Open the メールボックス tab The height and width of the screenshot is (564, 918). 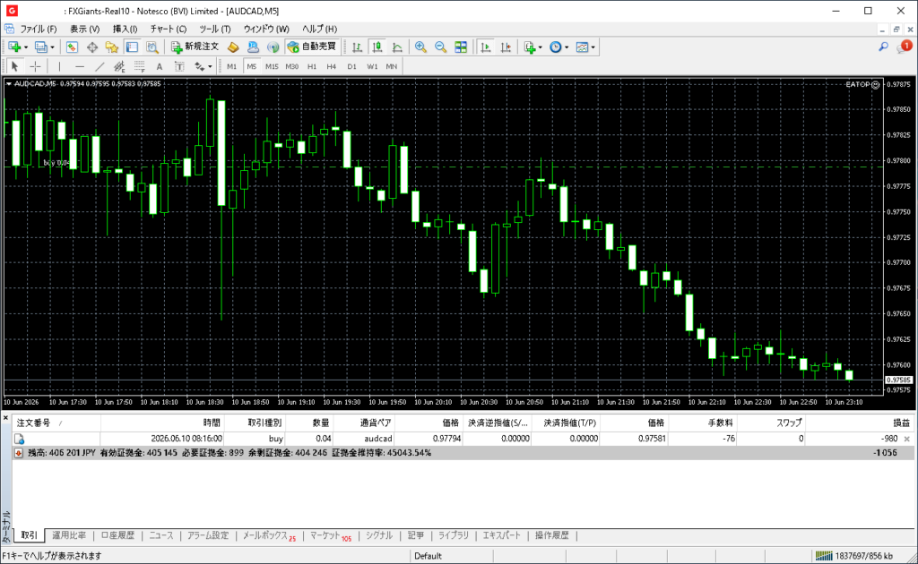(269, 535)
